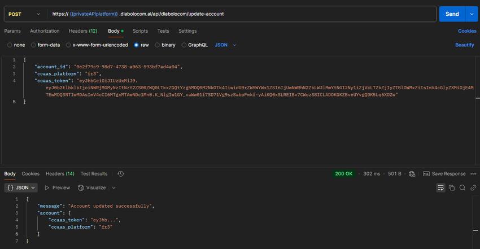Click the response history clock icon

point(121,174)
